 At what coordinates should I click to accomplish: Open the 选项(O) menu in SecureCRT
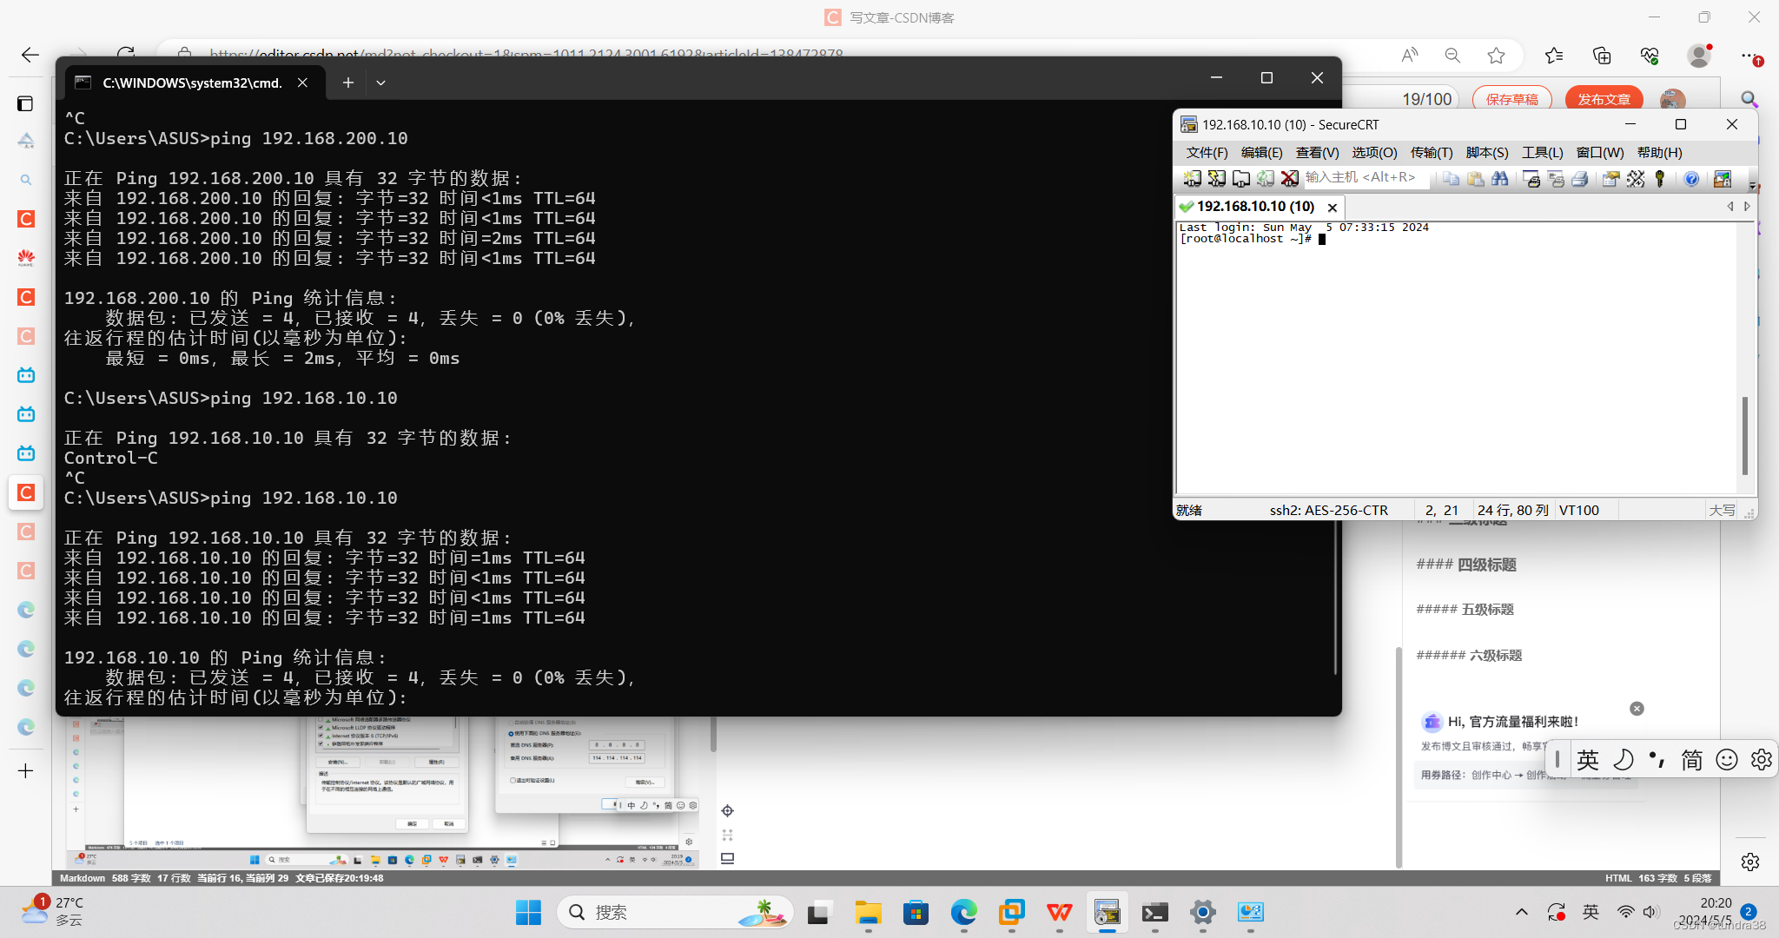[x=1374, y=153]
